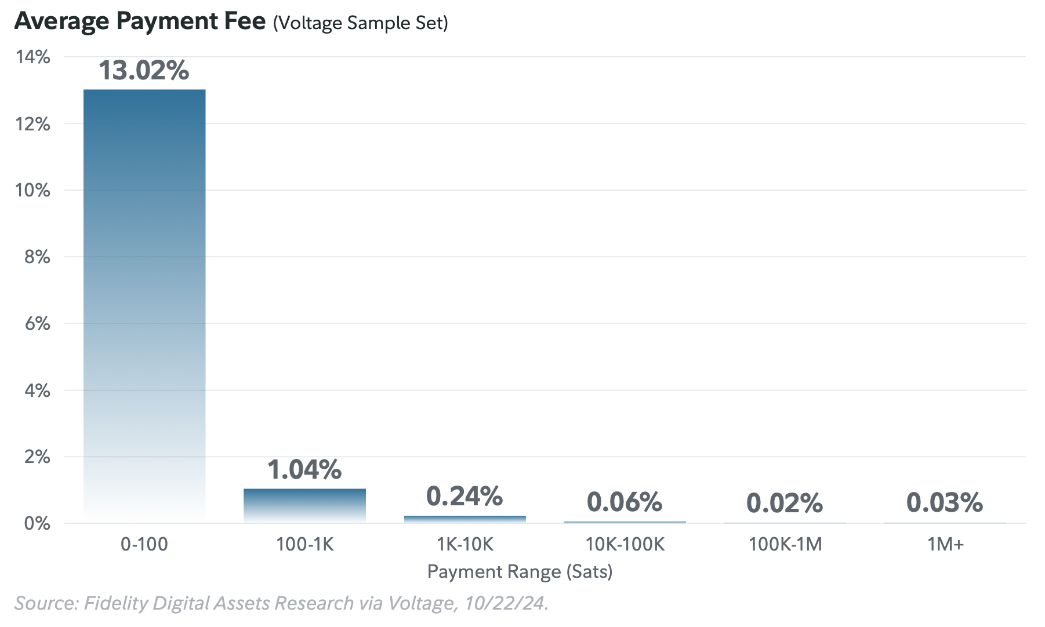Click the 1M+ x-axis label

click(x=945, y=544)
